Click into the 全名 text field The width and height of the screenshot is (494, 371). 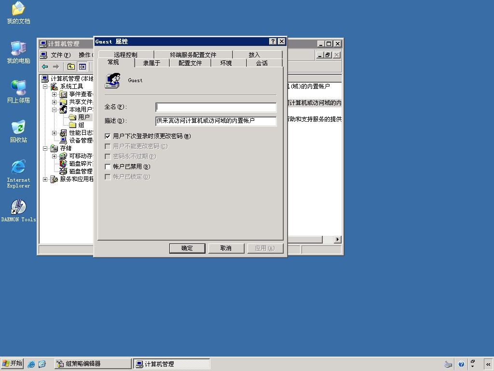216,107
